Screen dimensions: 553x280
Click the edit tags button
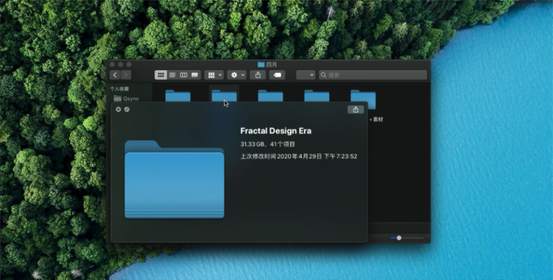277,75
